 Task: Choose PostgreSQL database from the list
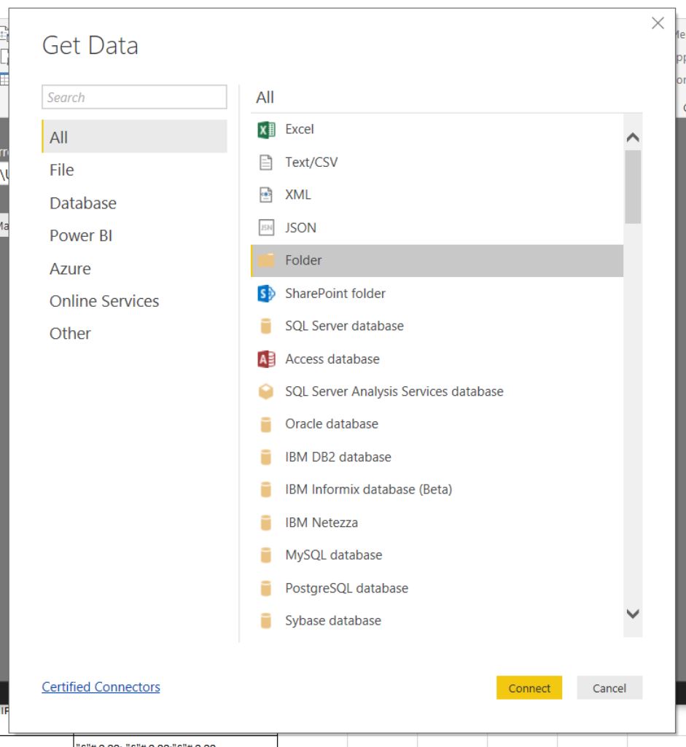(x=346, y=588)
